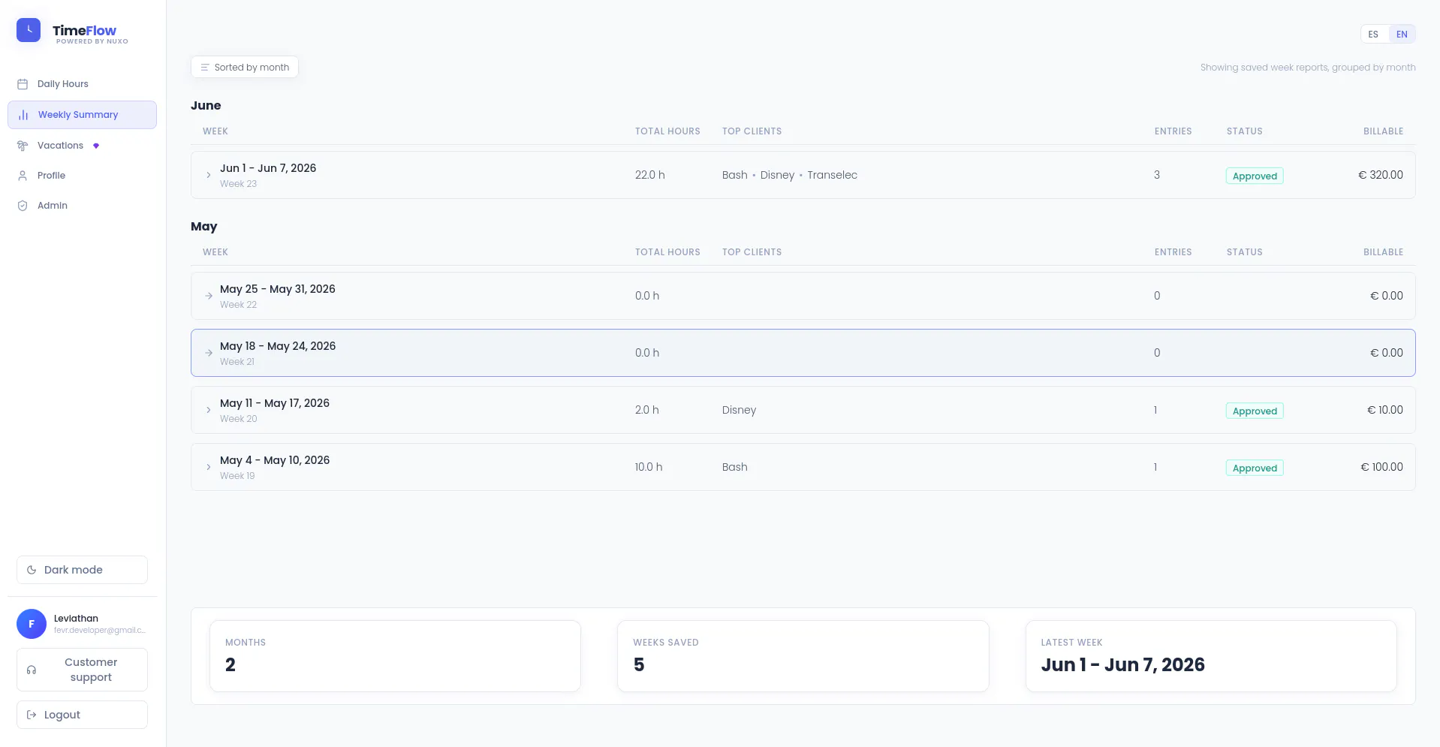Select the EN language option
The width and height of the screenshot is (1440, 747).
point(1402,34)
